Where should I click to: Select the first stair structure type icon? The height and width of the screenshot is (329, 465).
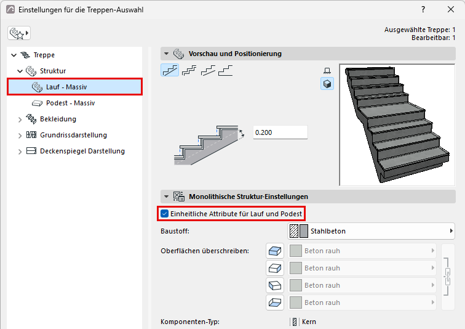click(170, 70)
